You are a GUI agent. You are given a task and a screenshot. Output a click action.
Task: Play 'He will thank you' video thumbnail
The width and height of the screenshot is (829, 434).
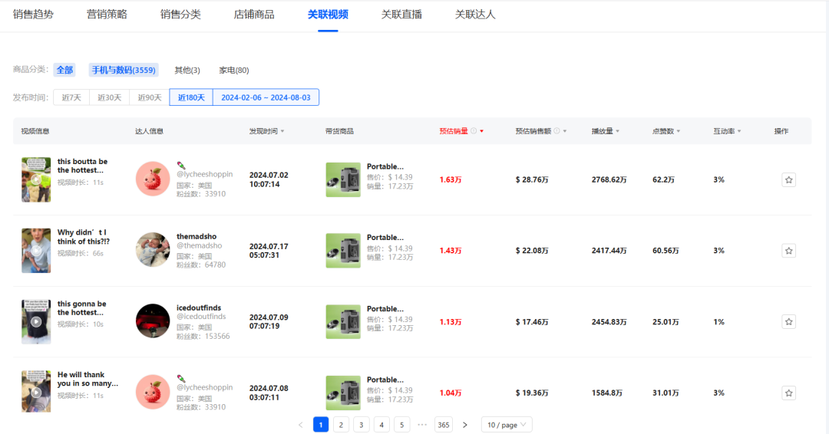coord(36,391)
